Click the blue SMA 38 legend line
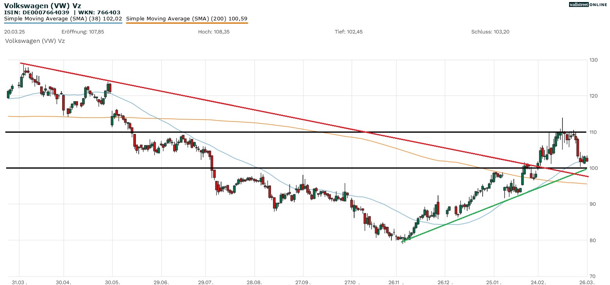The height and width of the screenshot is (285, 610). tap(63, 23)
